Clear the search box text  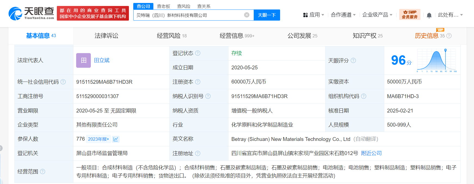point(247,15)
